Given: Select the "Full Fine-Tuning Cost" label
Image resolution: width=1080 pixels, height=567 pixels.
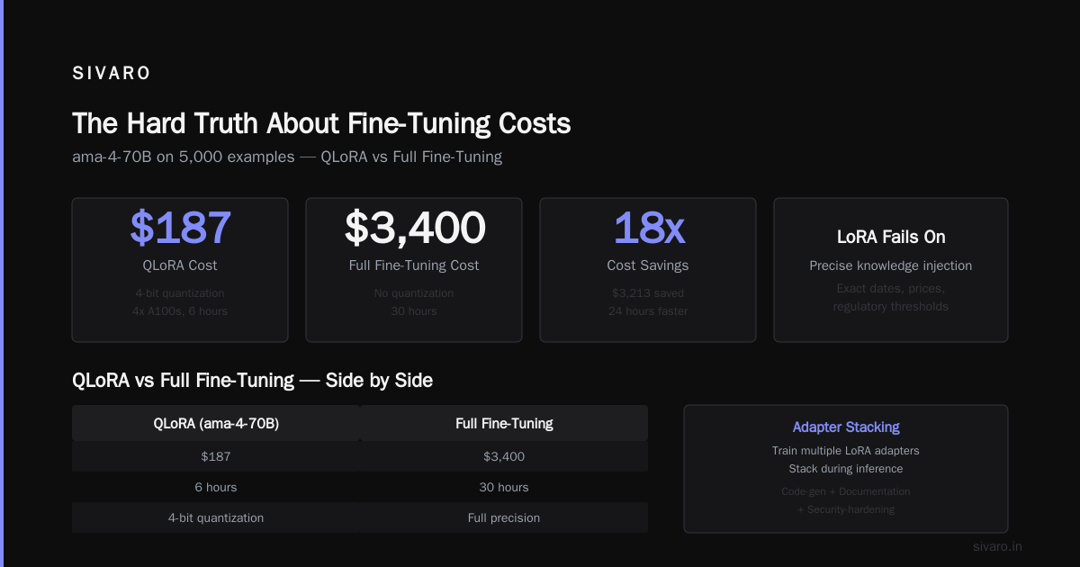Looking at the screenshot, I should (x=414, y=265).
